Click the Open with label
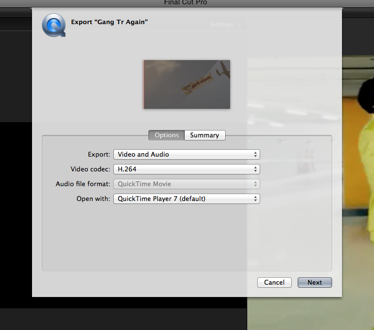The height and width of the screenshot is (330, 374). 93,199
